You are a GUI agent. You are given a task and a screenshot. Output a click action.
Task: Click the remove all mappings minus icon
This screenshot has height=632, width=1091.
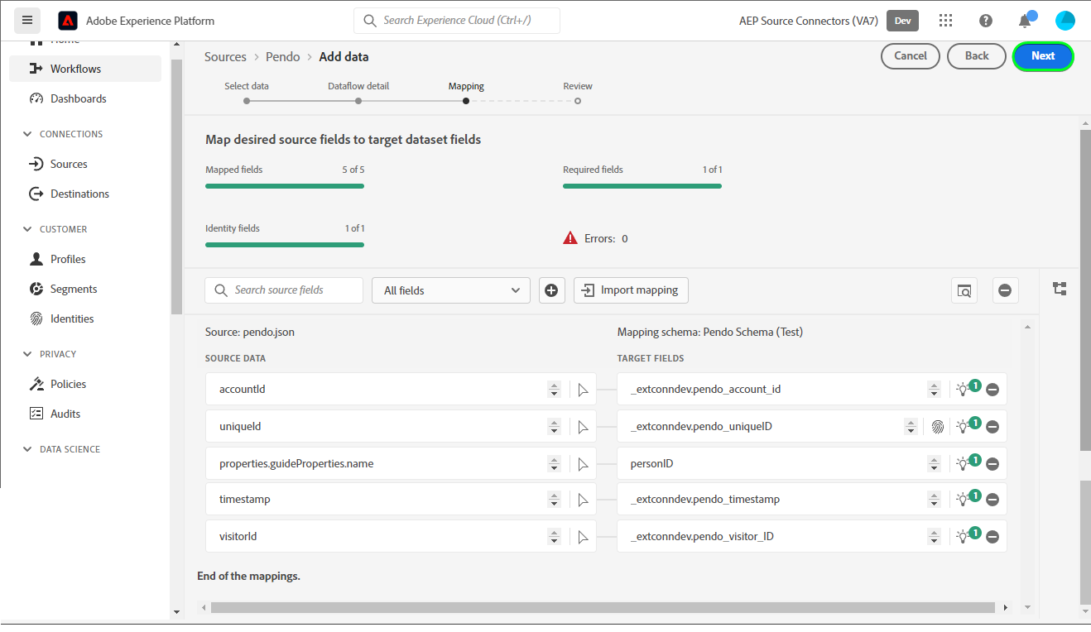click(x=1005, y=290)
